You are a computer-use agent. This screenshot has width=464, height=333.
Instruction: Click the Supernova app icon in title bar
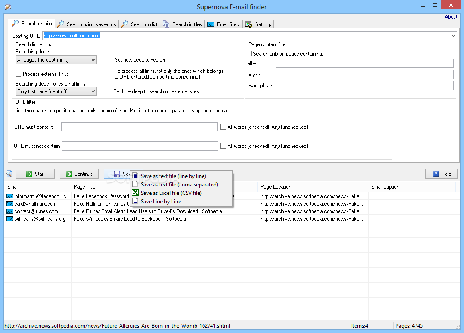8,7
